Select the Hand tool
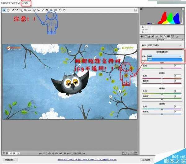186x164 pixels. click(8, 10)
